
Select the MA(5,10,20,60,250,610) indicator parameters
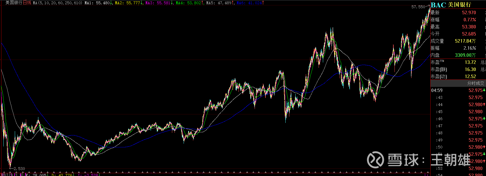(58, 3)
